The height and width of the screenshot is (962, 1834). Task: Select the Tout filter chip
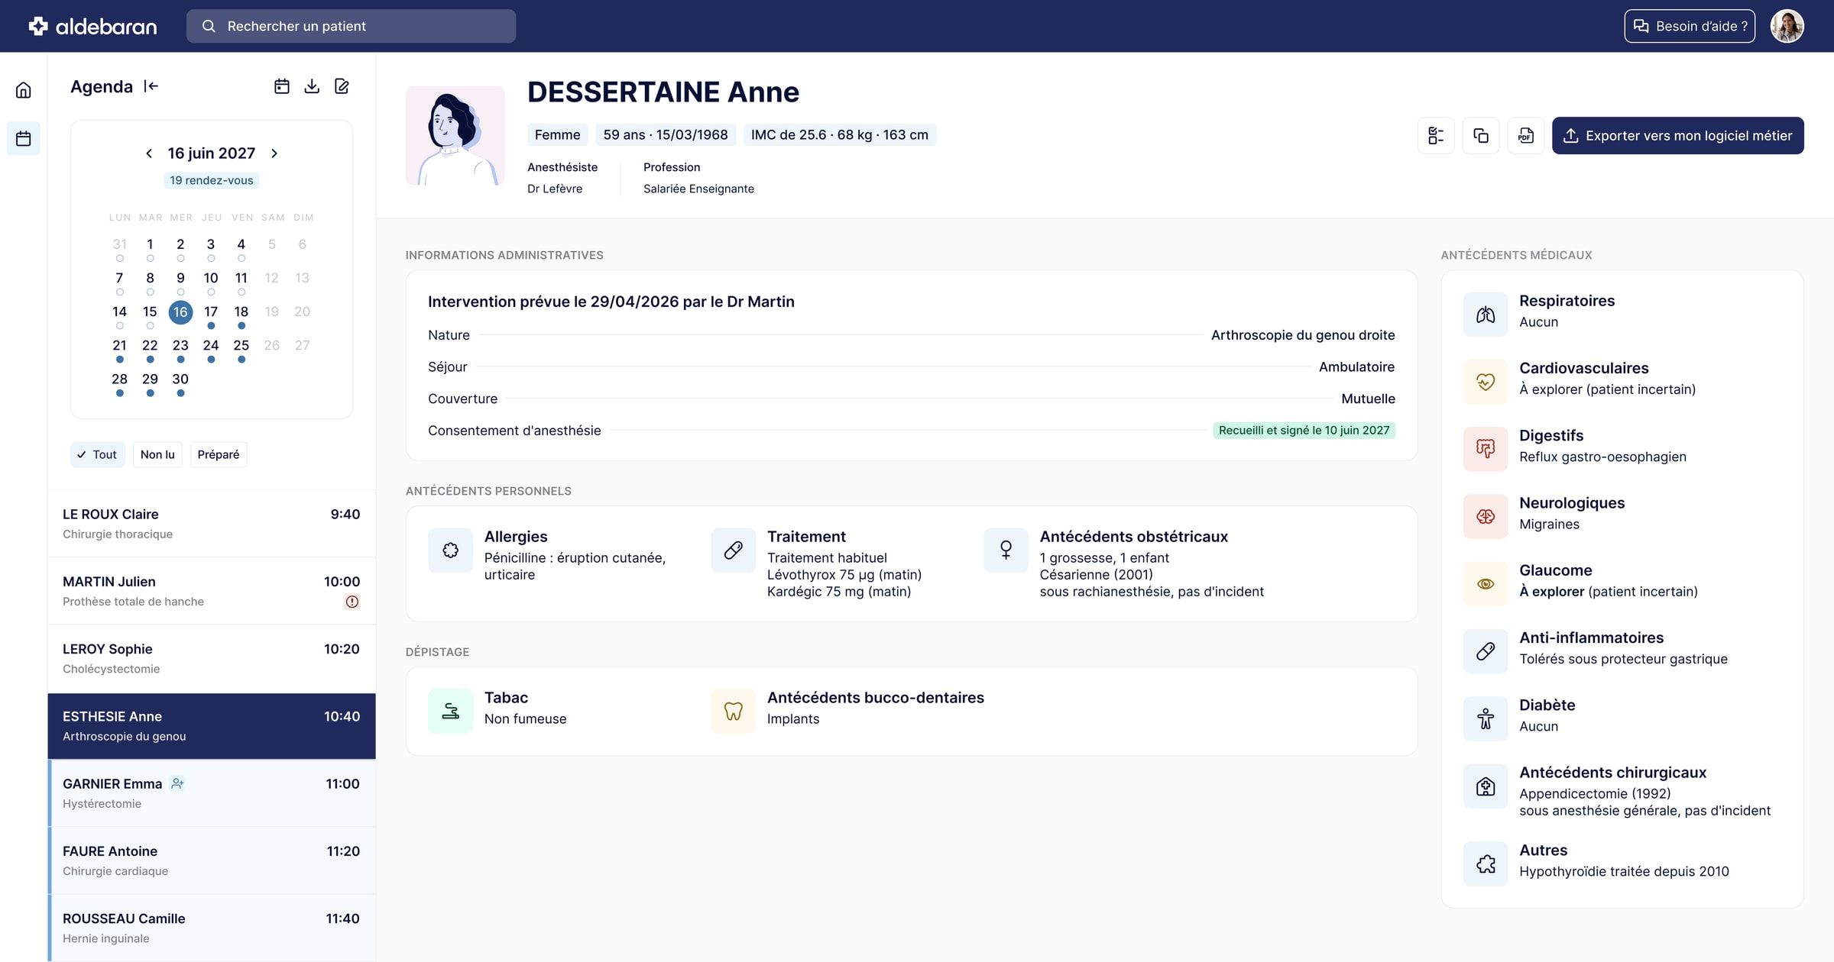tap(98, 454)
